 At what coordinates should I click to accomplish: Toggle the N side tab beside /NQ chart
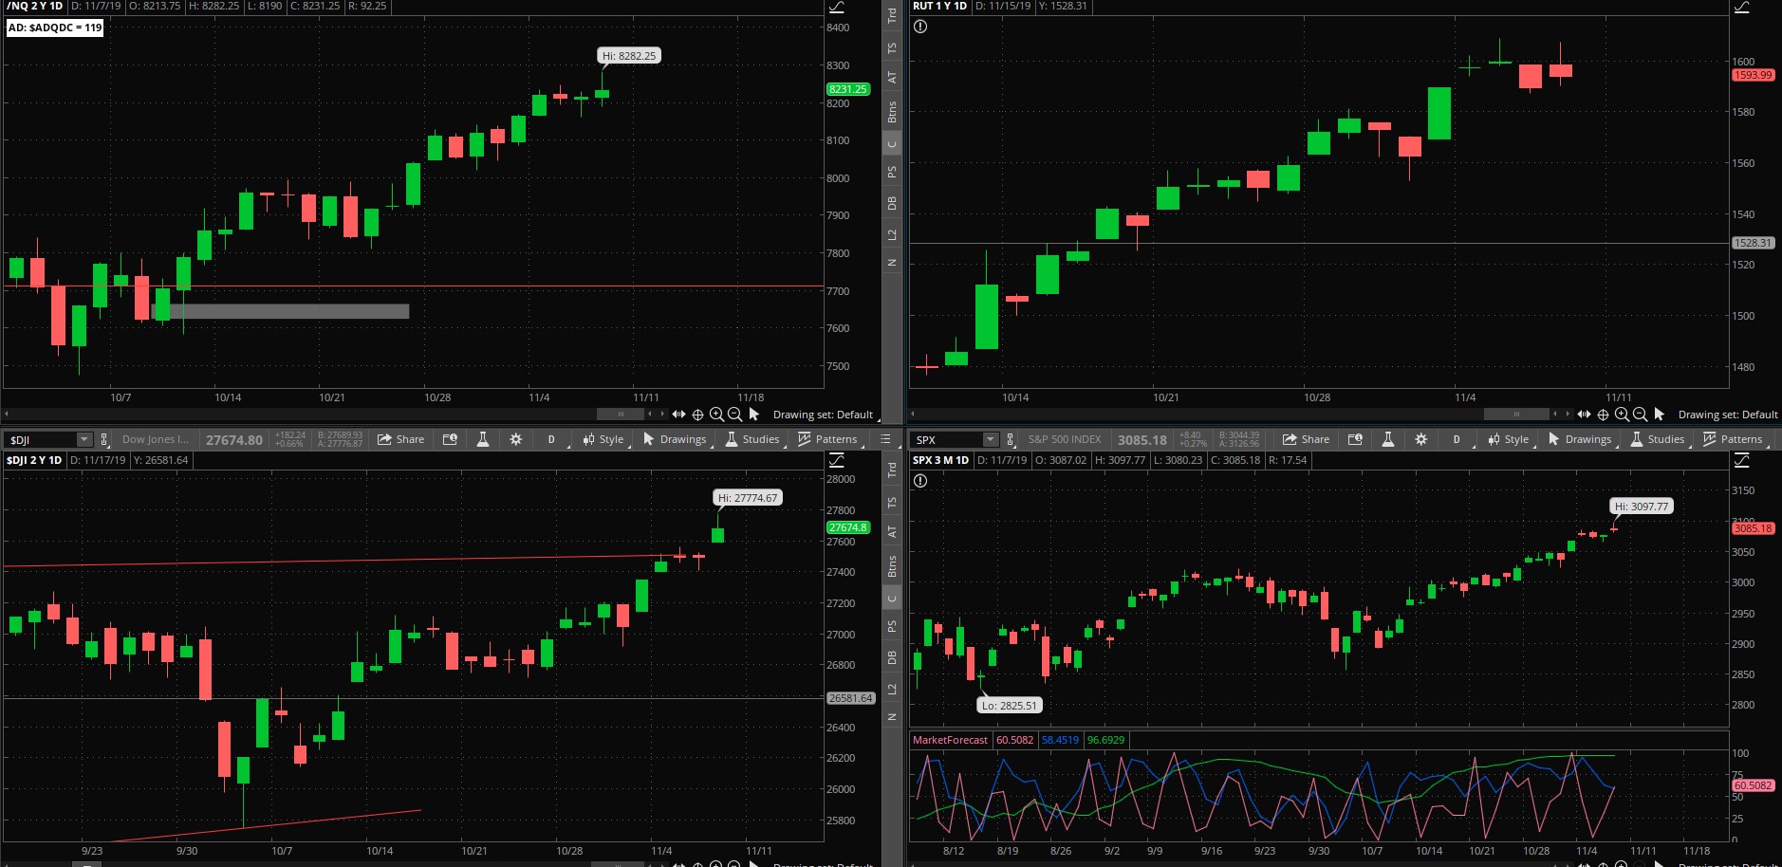(892, 263)
